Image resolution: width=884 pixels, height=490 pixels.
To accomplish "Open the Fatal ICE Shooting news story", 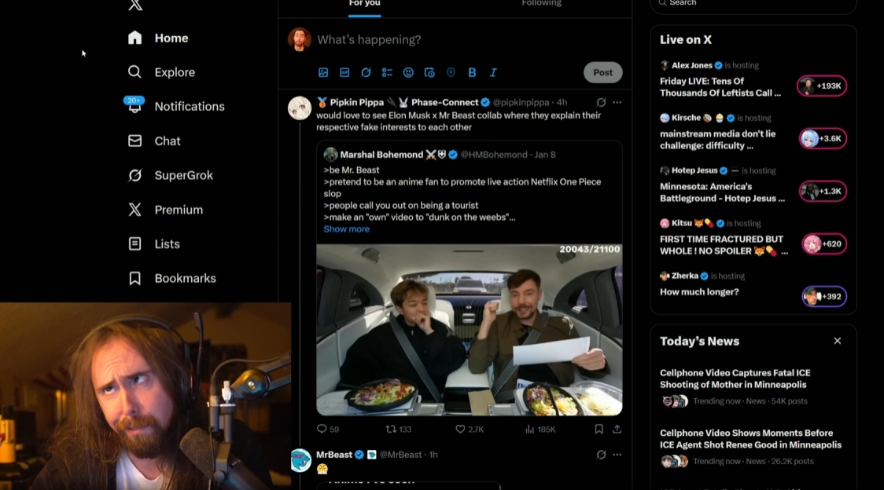I will coord(735,379).
